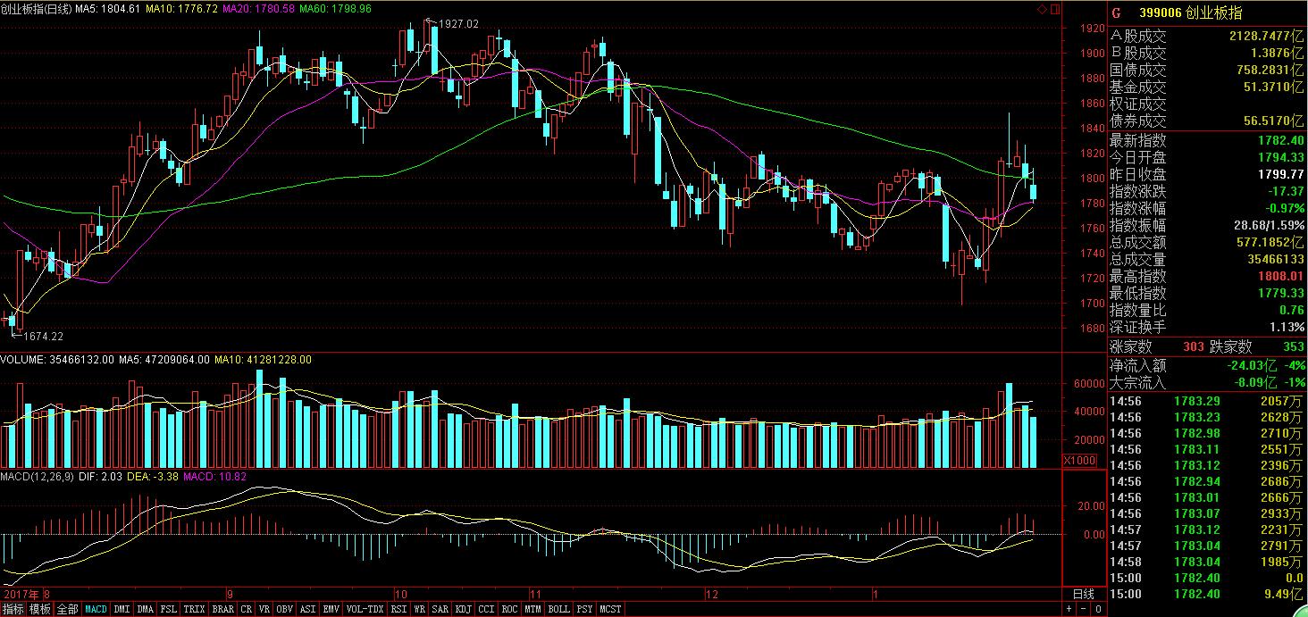Select the 全部 indicator group tab

click(67, 609)
